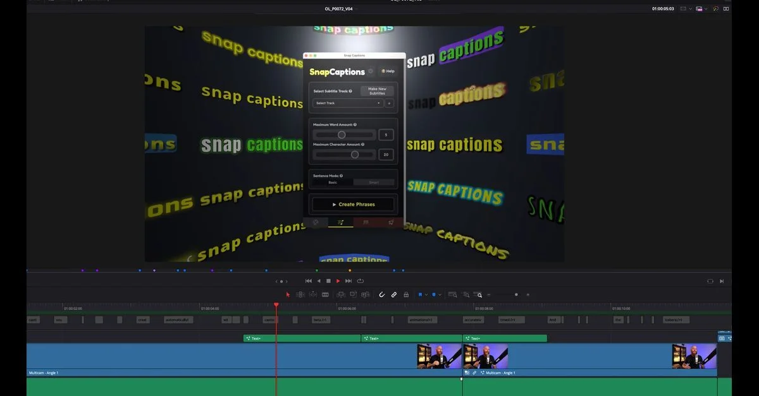Zoom in timeline with plus button
The height and width of the screenshot is (396, 759).
[528, 294]
